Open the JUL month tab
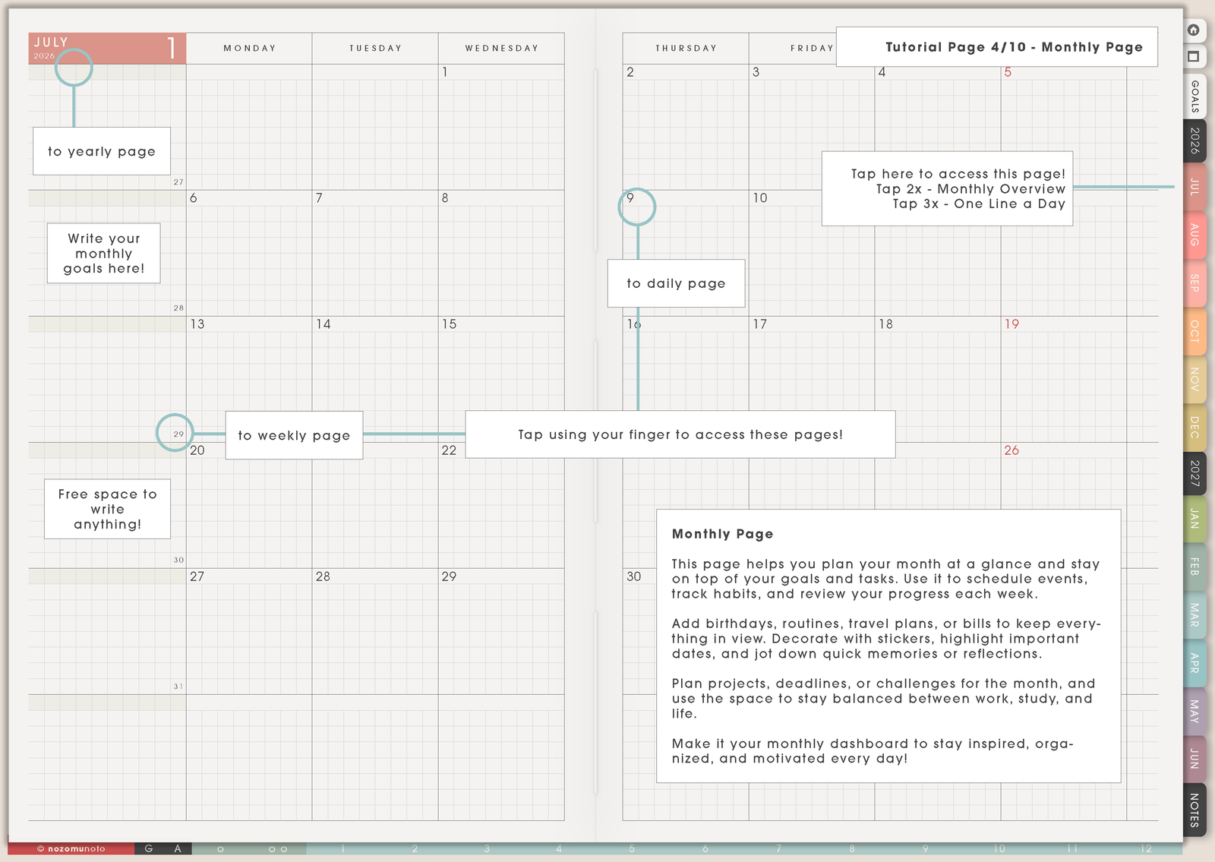The height and width of the screenshot is (862, 1215). (x=1194, y=187)
